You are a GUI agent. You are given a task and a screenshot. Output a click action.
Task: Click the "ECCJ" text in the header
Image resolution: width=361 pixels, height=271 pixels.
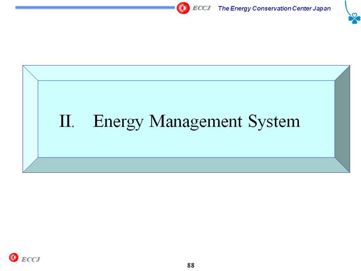point(202,8)
